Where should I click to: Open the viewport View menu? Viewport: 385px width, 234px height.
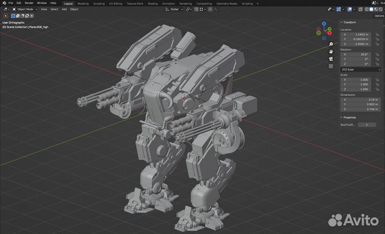[x=44, y=9]
